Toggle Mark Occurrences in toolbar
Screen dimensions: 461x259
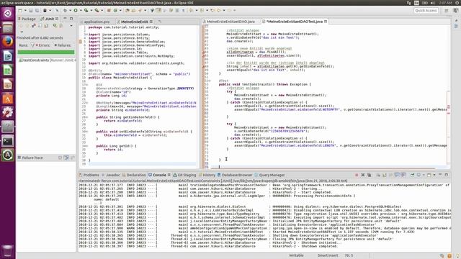point(158,10)
